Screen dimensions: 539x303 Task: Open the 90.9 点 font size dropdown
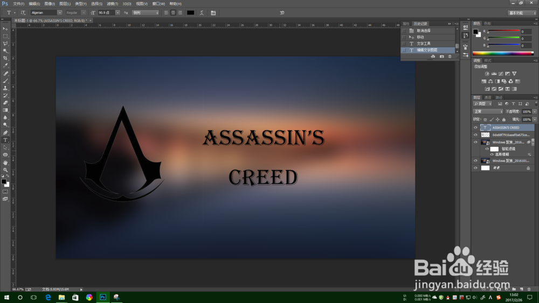[x=118, y=13]
